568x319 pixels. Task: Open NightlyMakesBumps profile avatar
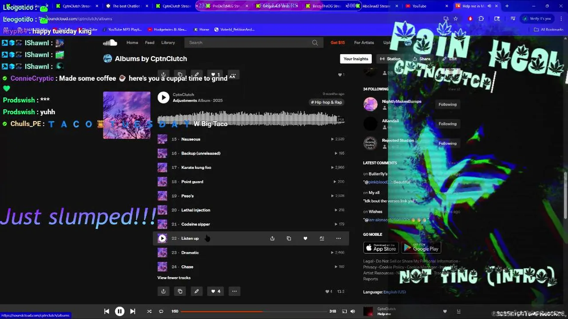pyautogui.click(x=371, y=104)
